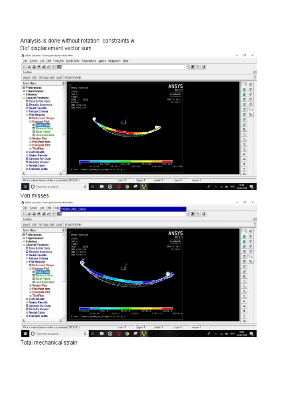Select Element Solu in upper displacement window tree

pyautogui.click(x=44, y=129)
